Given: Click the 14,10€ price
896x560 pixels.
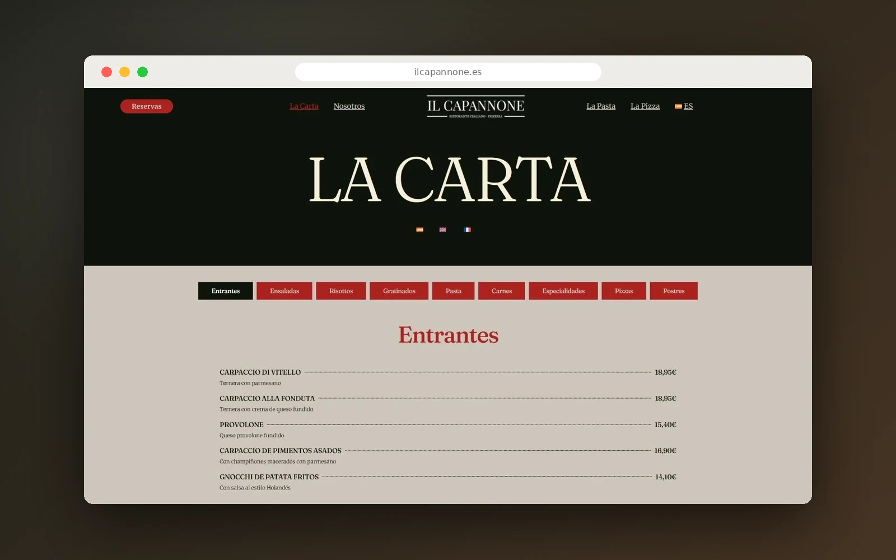Looking at the screenshot, I should 666,477.
